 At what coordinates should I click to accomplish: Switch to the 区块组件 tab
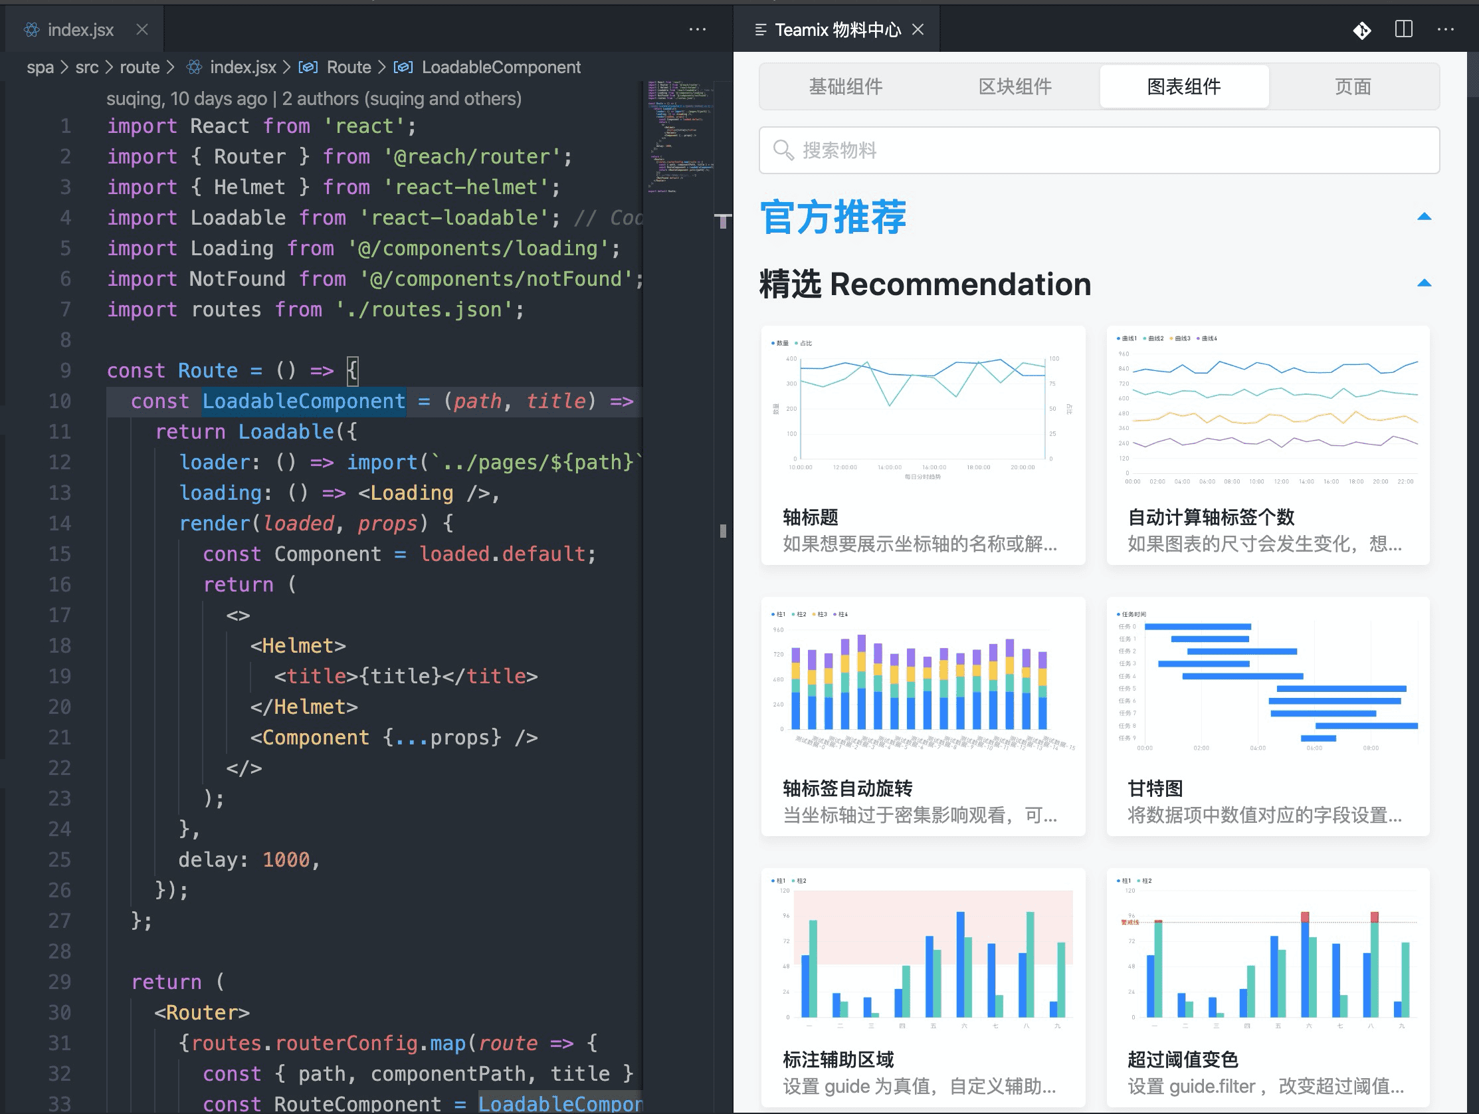(x=1015, y=86)
